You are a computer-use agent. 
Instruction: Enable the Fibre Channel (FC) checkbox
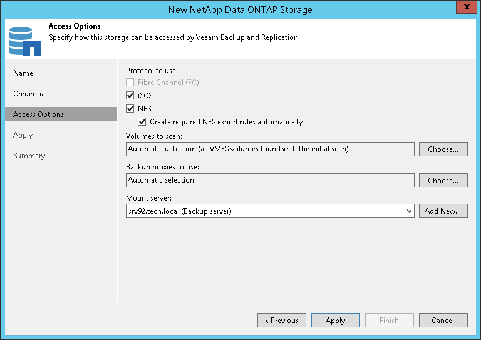(x=130, y=82)
